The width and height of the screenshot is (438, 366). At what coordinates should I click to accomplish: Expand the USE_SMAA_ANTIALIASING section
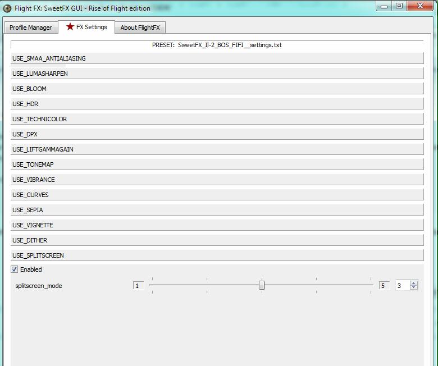(x=217, y=58)
